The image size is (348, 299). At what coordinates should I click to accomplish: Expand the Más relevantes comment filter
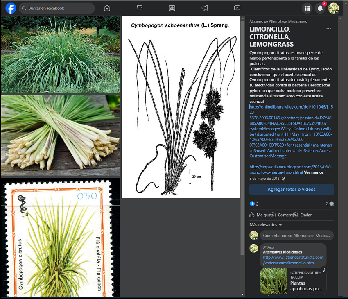point(266,225)
